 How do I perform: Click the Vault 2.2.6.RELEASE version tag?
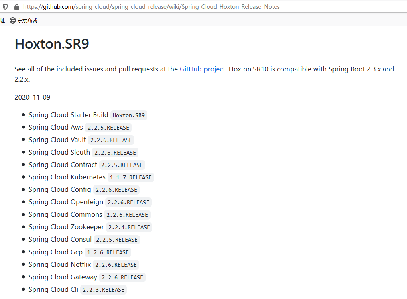(111, 140)
